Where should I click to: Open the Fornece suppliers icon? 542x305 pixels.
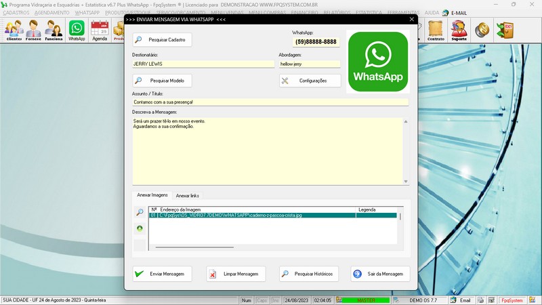33,30
